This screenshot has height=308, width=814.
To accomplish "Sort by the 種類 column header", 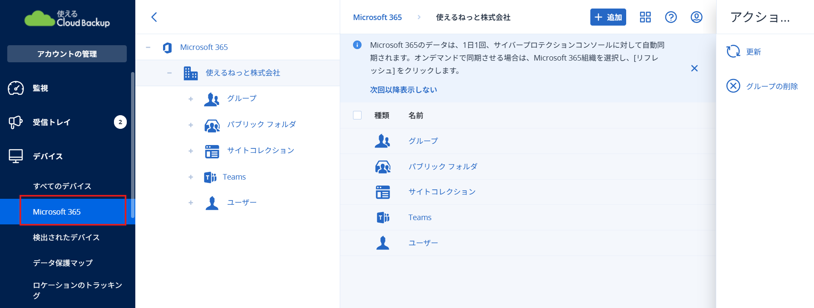I will pyautogui.click(x=382, y=115).
